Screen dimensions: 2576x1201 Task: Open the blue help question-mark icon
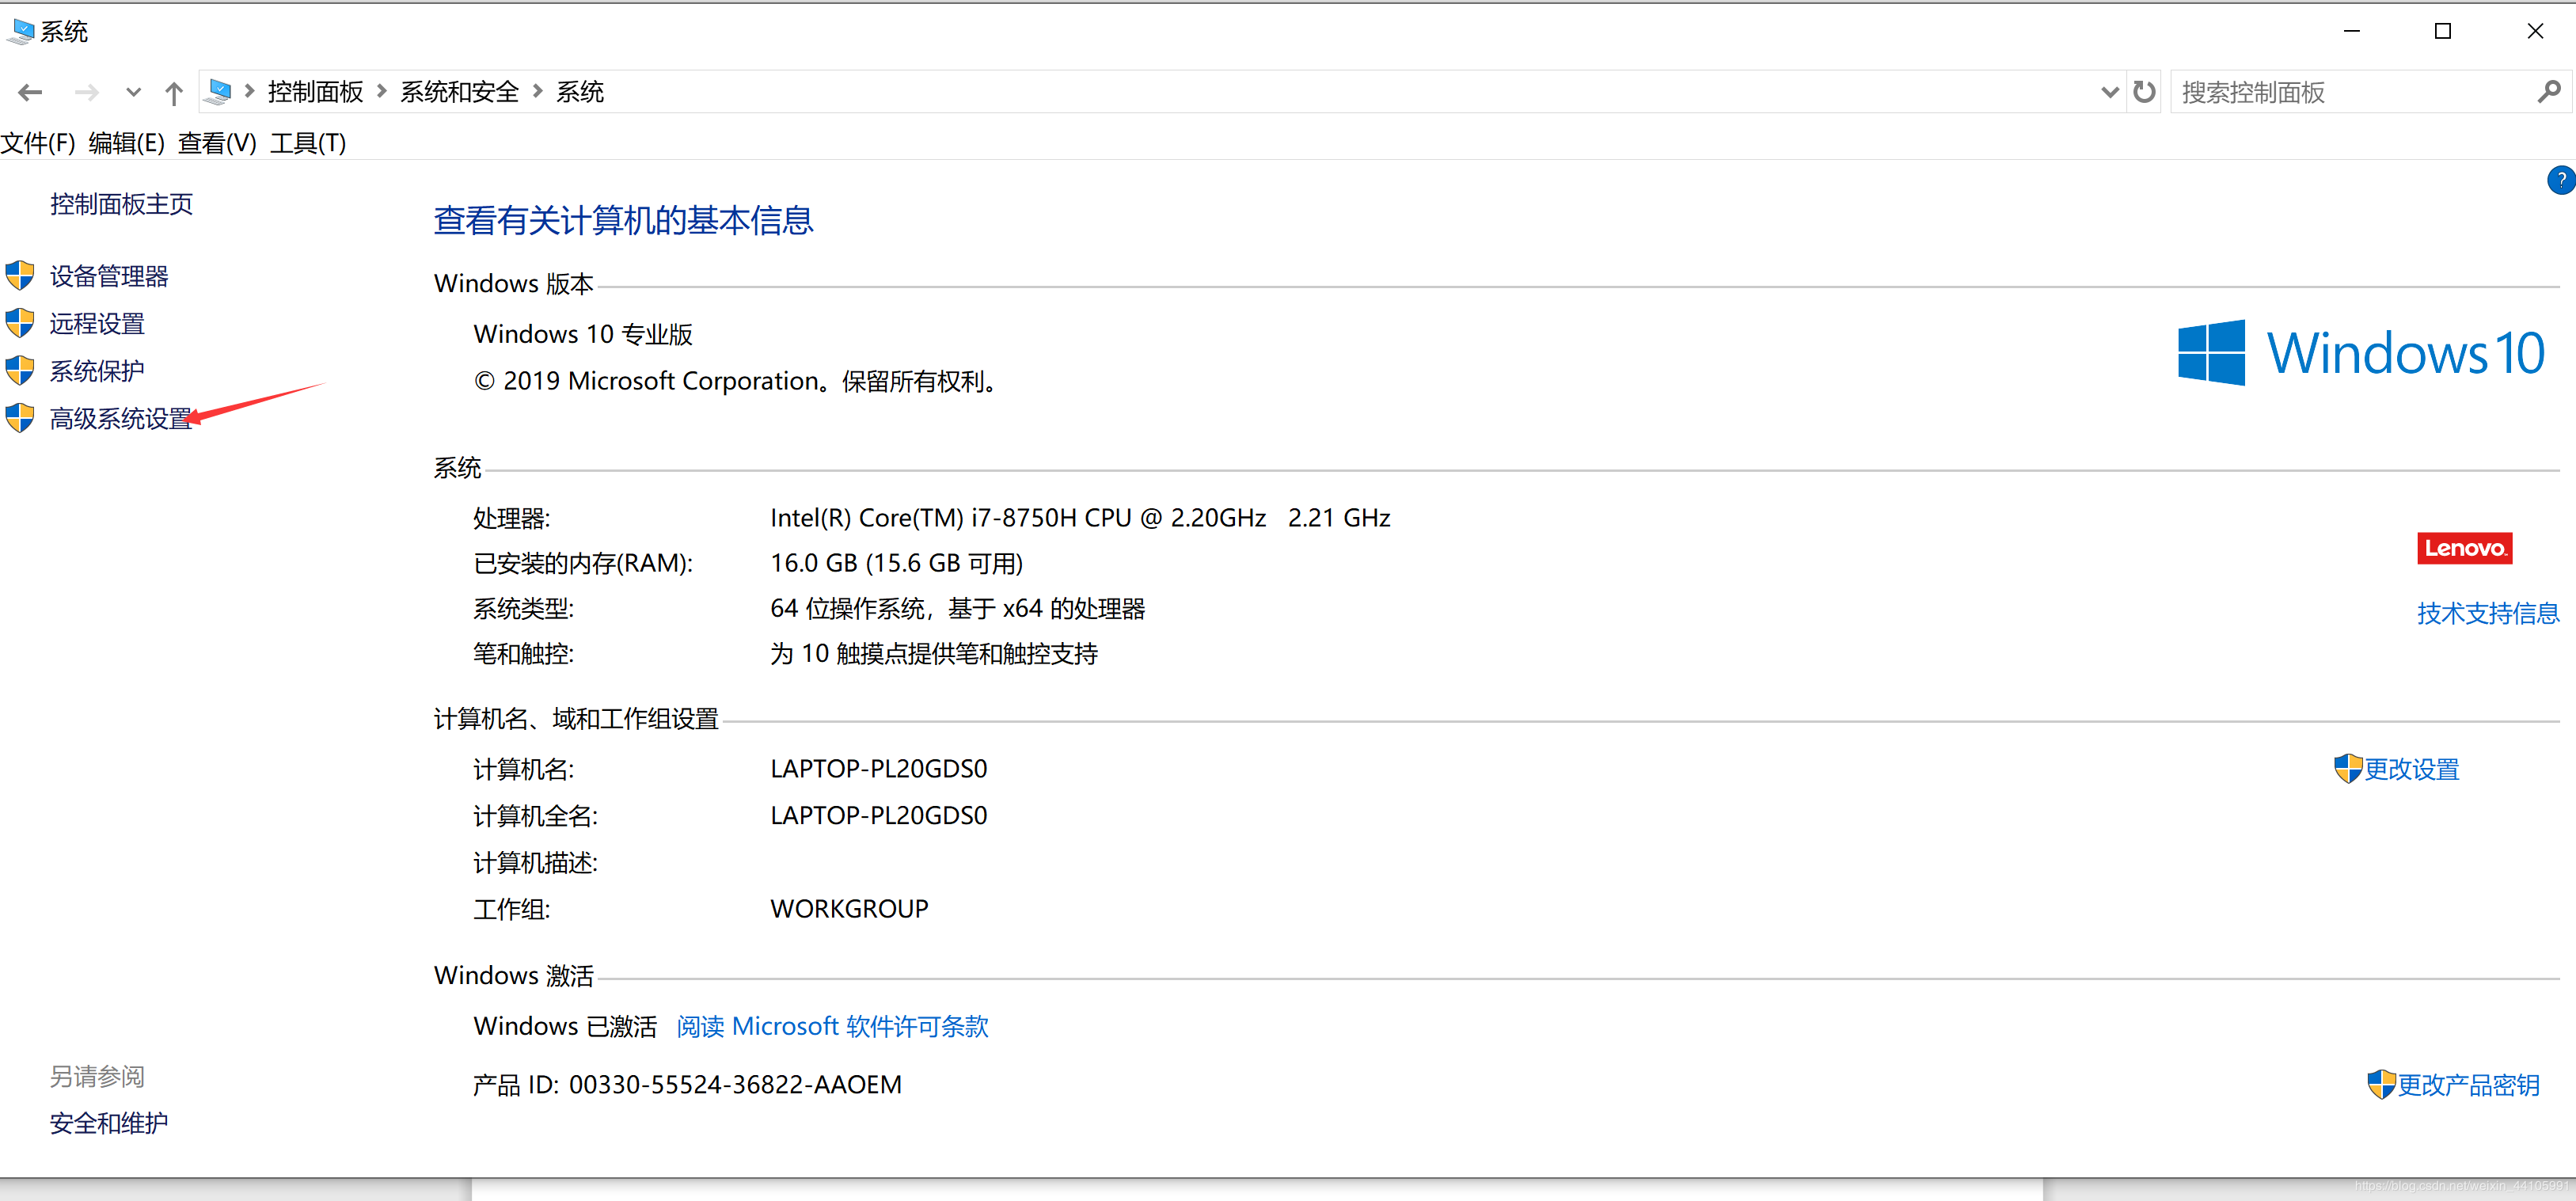pyautogui.click(x=2560, y=180)
